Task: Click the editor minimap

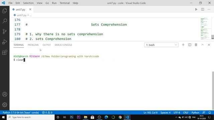Action: click(x=206, y=29)
